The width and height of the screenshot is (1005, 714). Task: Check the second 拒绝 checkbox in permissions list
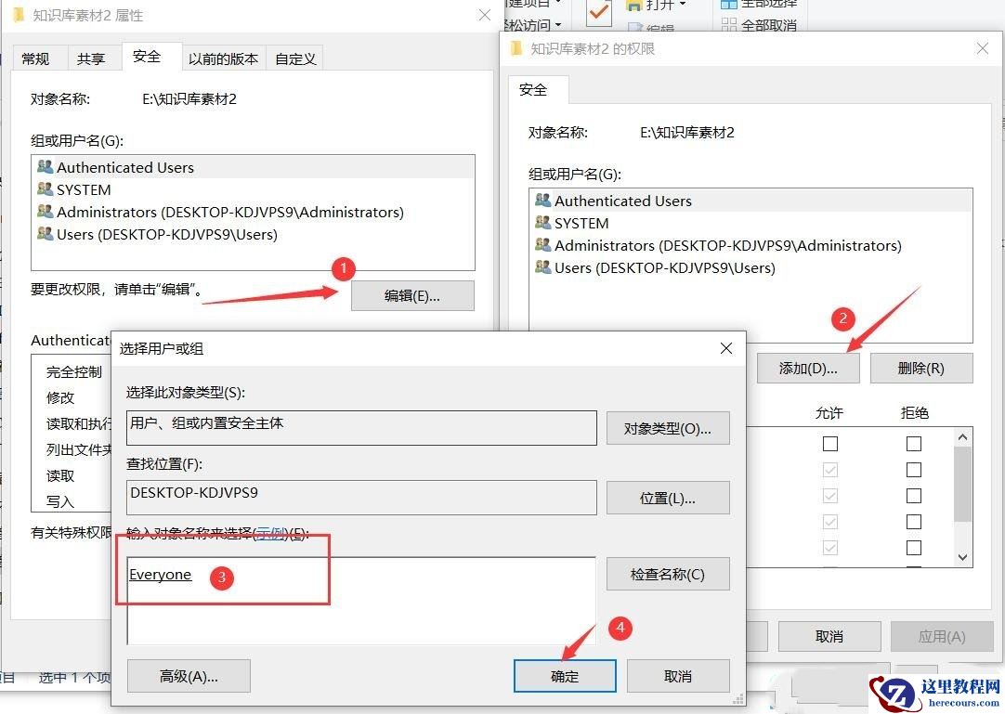[x=914, y=469]
